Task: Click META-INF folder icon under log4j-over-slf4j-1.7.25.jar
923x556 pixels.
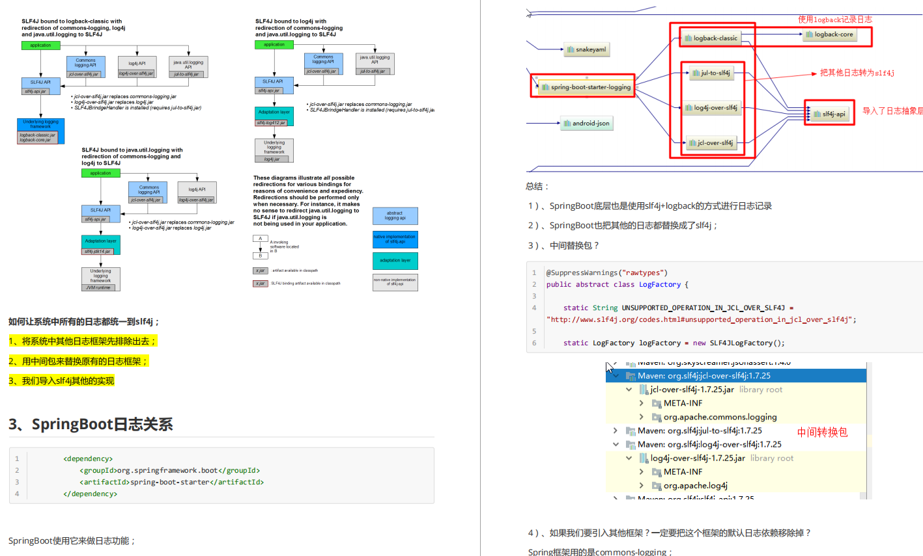Action: click(657, 471)
